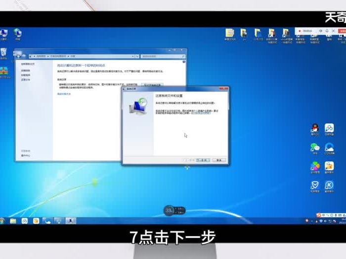346x259 pixels.
Task: Open the Recycle Bin desktop icon
Action: (x=4, y=53)
